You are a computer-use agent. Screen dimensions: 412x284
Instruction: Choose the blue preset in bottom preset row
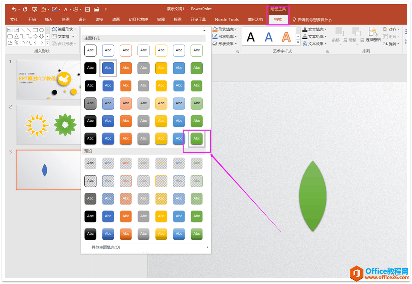tap(108, 234)
